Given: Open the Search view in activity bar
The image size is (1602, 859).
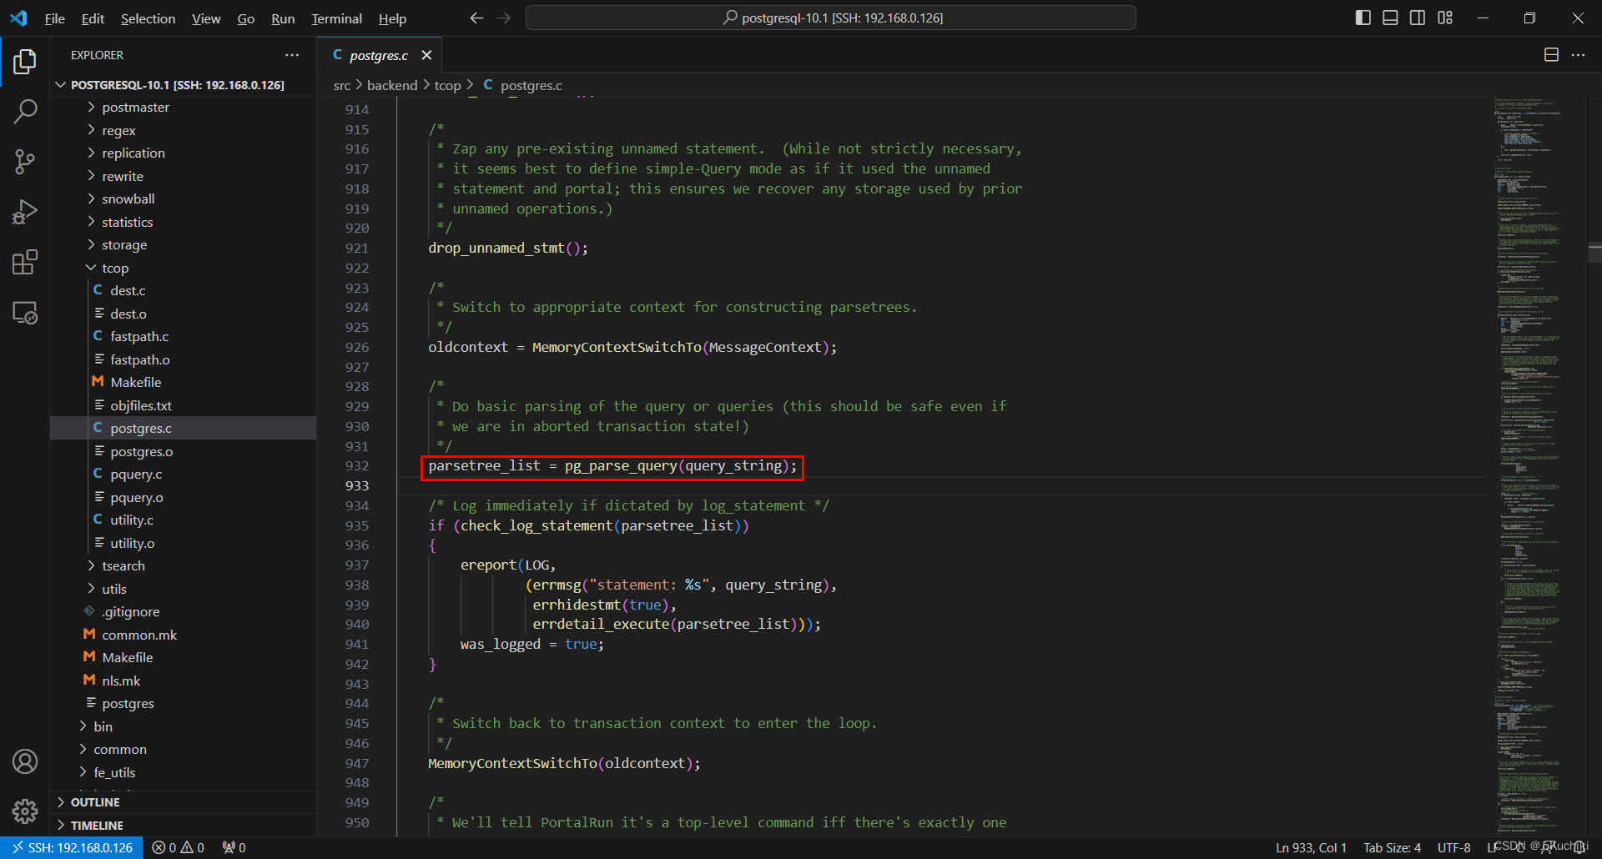Looking at the screenshot, I should click(x=25, y=111).
